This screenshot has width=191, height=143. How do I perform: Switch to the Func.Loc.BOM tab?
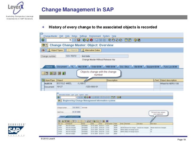(170, 67)
